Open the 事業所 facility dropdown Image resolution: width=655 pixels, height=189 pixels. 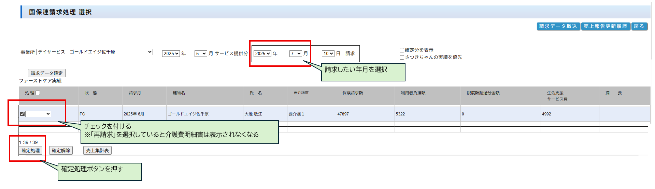point(95,52)
